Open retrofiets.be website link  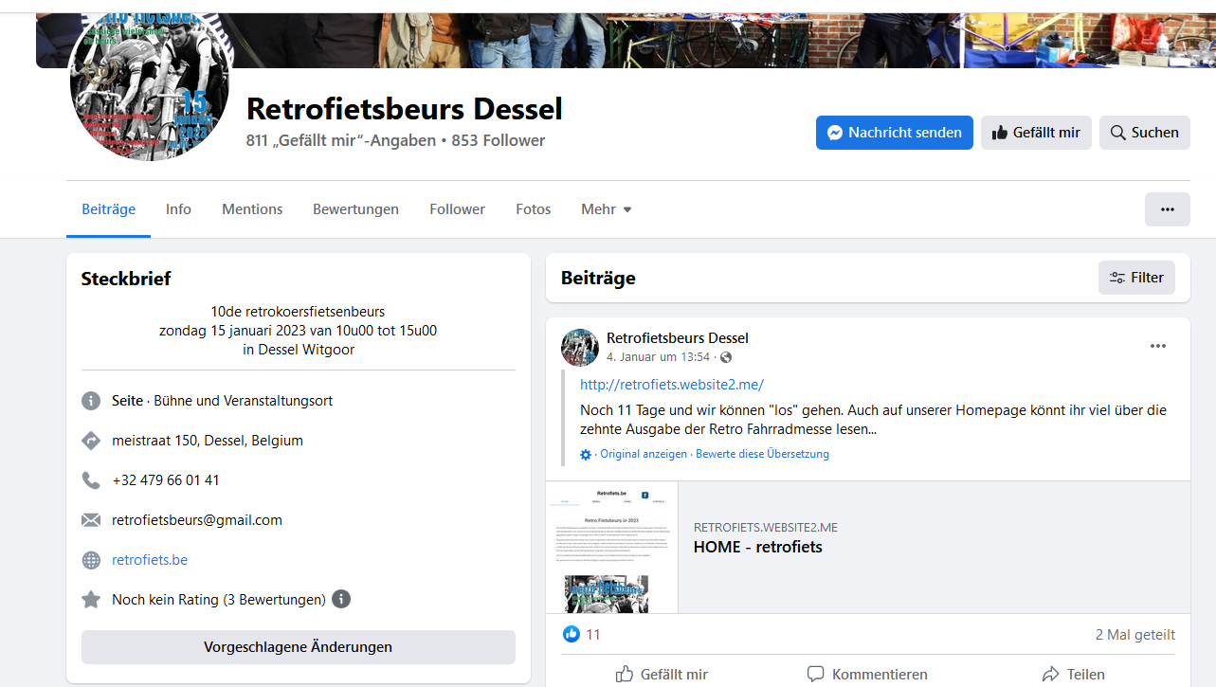click(150, 560)
